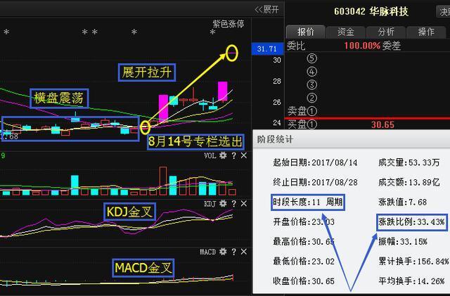The height and width of the screenshot is (296, 450).
Task: Open the 分析 tab
Action: 386,32
